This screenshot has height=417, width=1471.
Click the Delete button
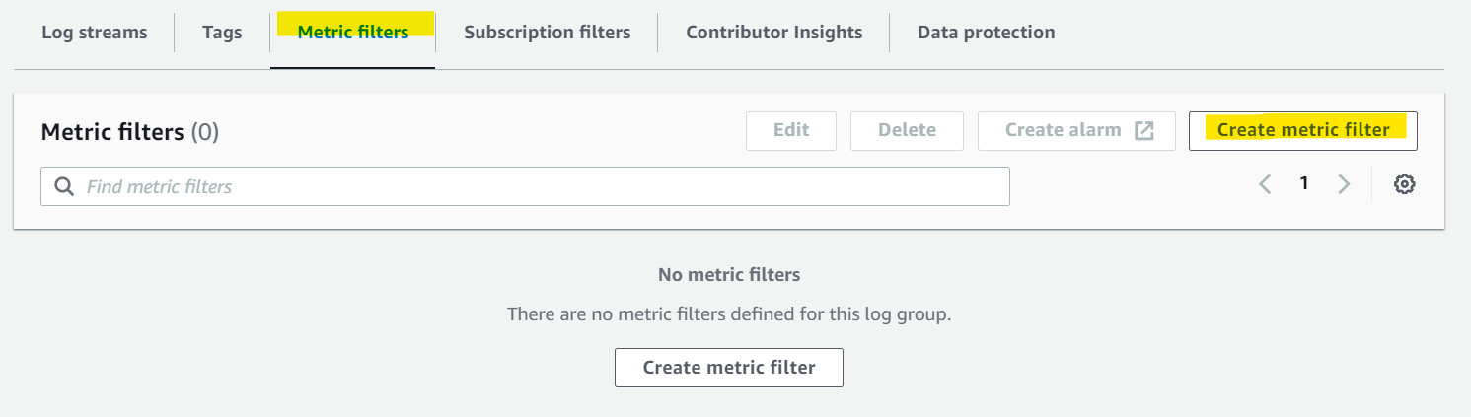[x=908, y=130]
